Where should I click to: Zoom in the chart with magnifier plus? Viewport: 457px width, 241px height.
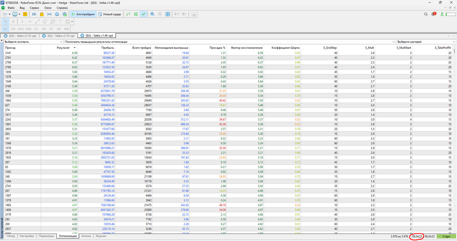coord(152,14)
